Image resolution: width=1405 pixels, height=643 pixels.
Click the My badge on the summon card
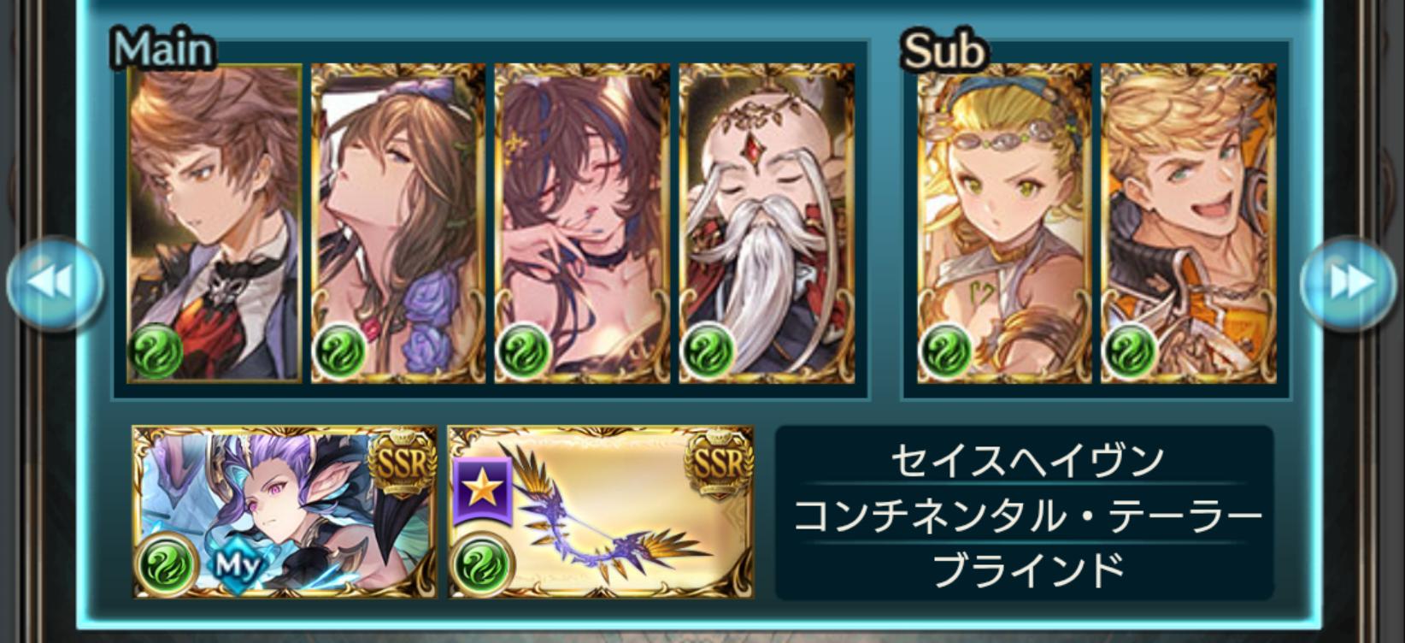click(237, 564)
